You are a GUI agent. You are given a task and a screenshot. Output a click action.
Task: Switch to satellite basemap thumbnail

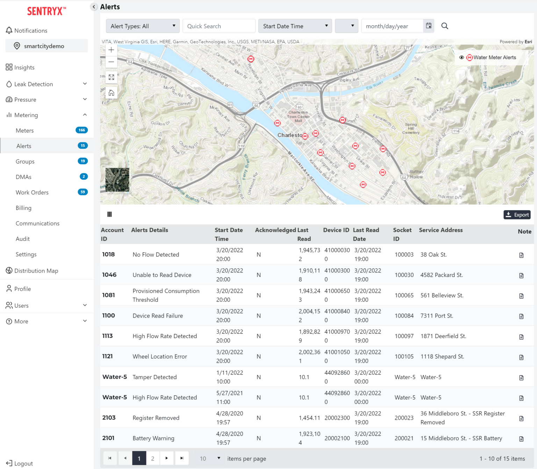click(117, 180)
